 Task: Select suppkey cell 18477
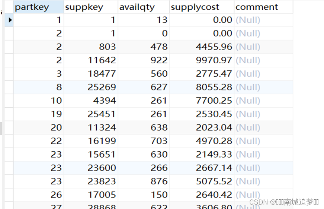click(91, 74)
